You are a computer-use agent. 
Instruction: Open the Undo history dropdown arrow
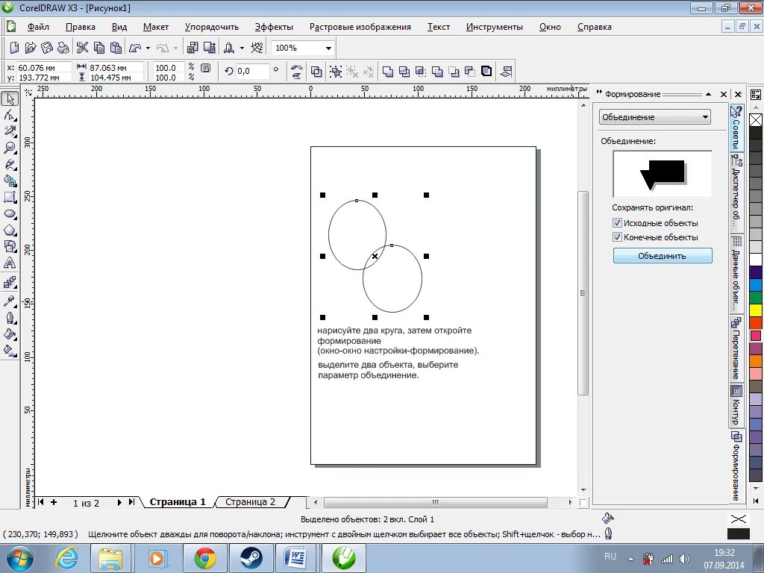[x=148, y=48]
